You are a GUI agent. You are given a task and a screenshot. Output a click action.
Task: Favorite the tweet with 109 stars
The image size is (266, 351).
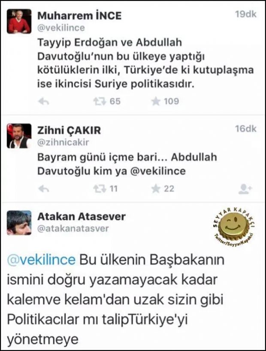point(156,101)
